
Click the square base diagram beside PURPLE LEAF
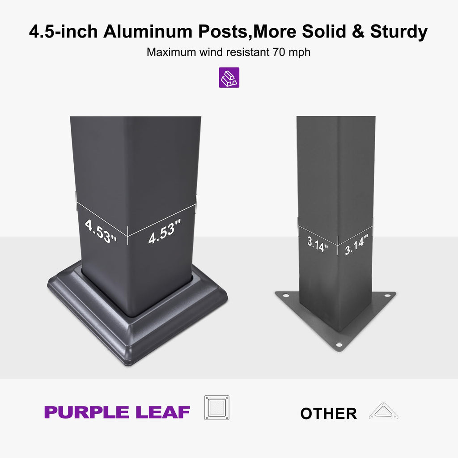coord(216,407)
